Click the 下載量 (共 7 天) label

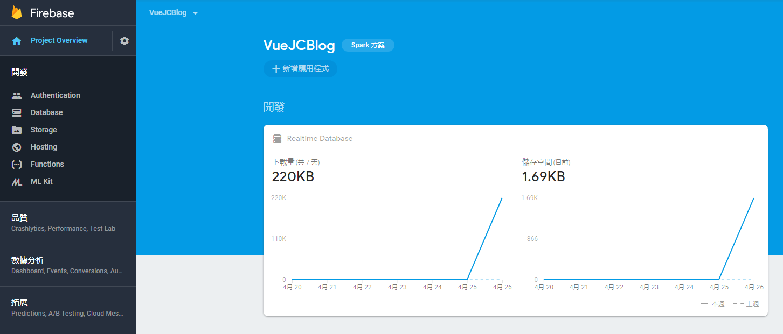[x=296, y=162]
